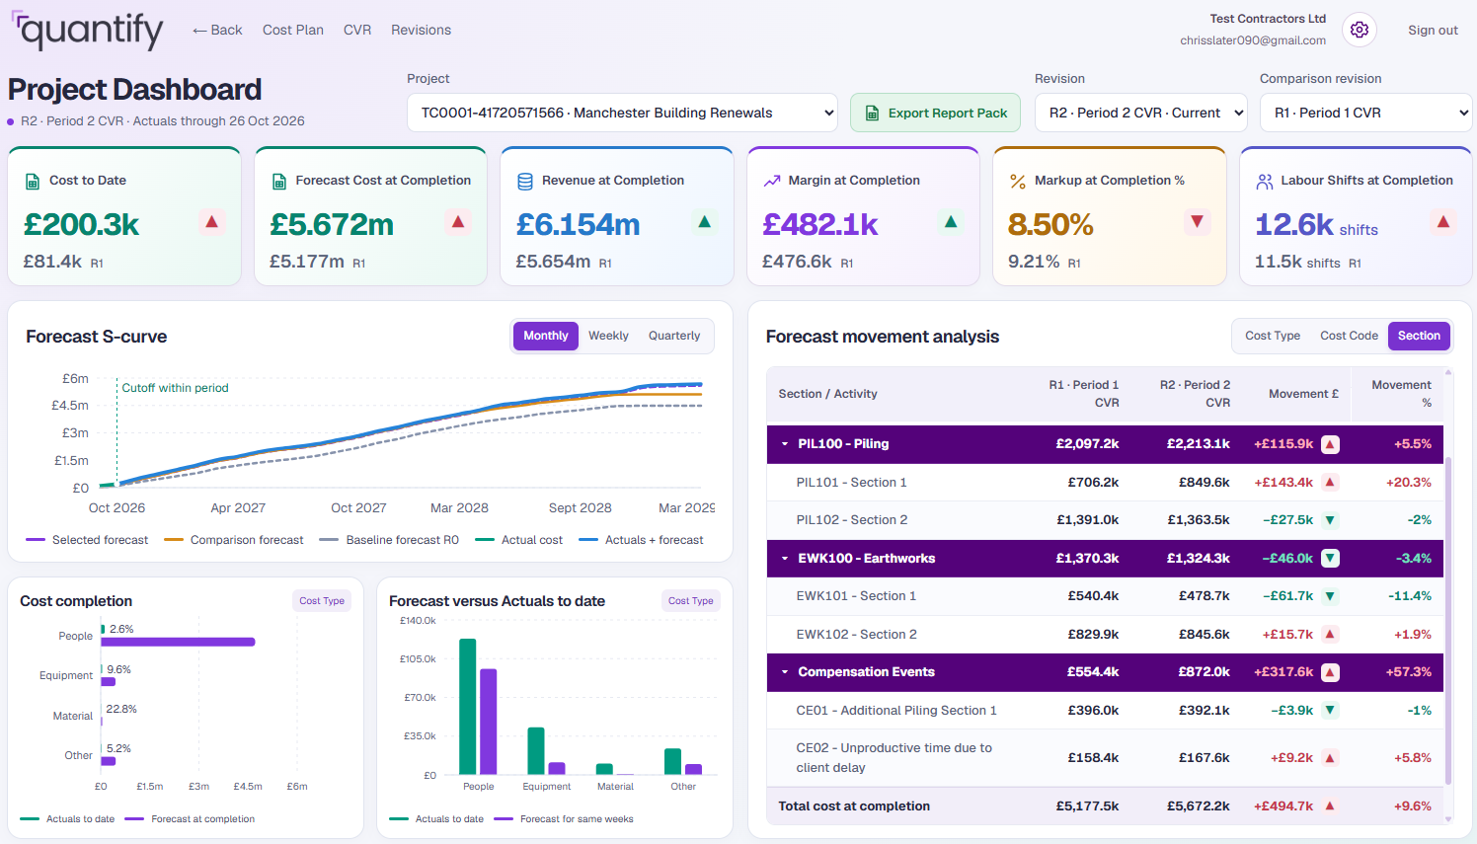
Task: Click the red up arrow on Cost to Date
Action: click(211, 222)
